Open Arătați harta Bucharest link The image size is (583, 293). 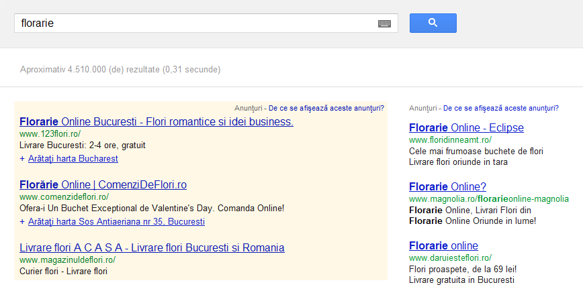pos(73,159)
